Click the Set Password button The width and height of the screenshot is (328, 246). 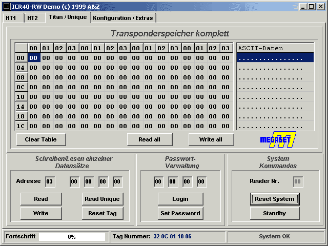[x=180, y=213]
